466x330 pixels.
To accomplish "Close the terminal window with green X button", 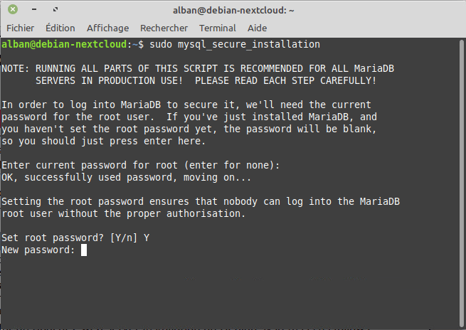I will coord(13,9).
